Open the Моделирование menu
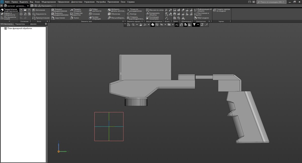Image resolution: width=302 pixels, height=163 pixels. 49,2
